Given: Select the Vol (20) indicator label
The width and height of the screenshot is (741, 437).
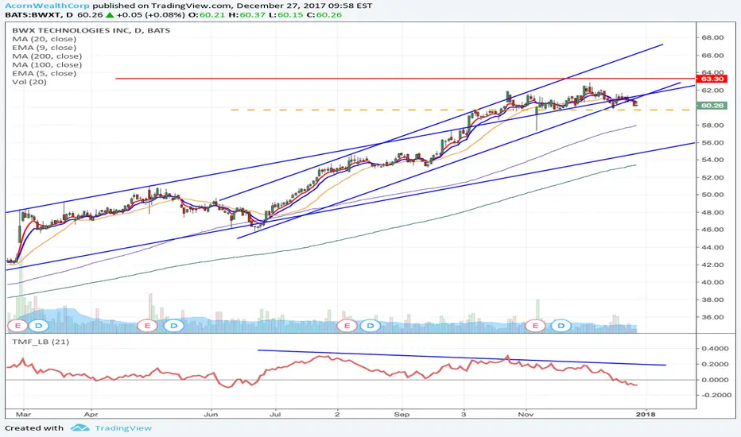Looking at the screenshot, I should pyautogui.click(x=29, y=82).
